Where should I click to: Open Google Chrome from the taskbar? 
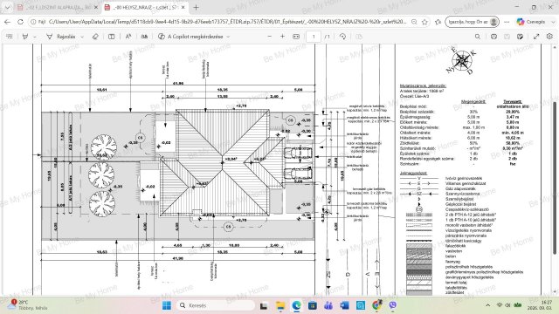coord(376,305)
